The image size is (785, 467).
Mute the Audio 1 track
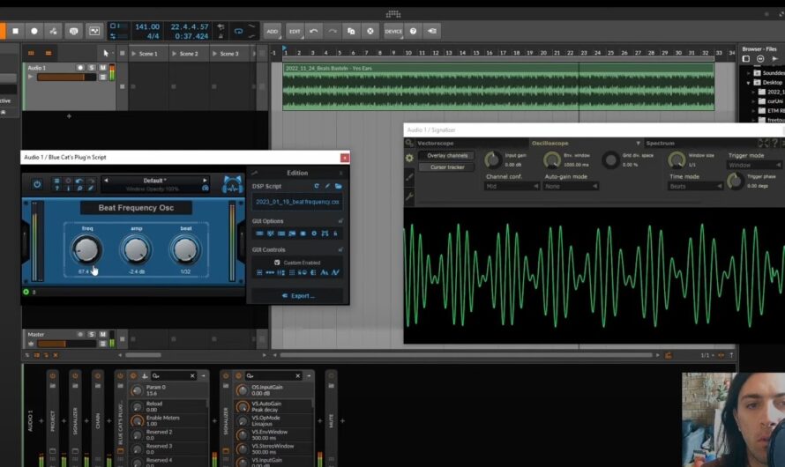(103, 68)
